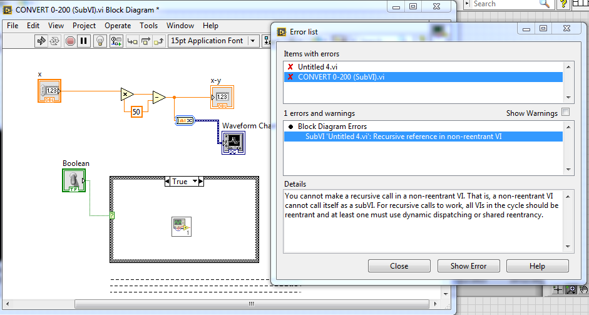Click the vertical scrollbar down arrow in block diagram
The image size is (589, 315).
coord(446,294)
